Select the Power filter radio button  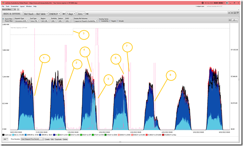pos(3,21)
